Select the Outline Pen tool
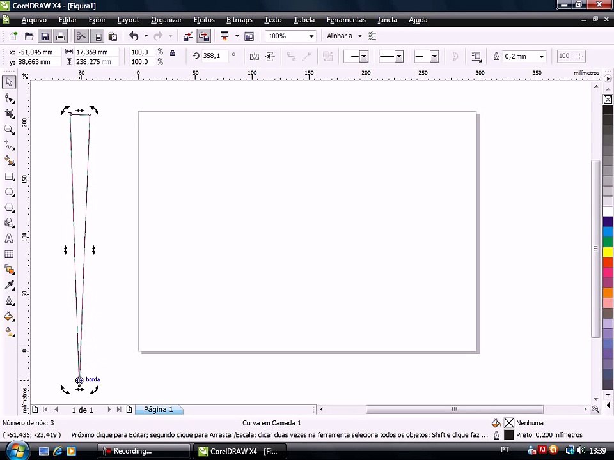The width and height of the screenshot is (614, 460). point(9,301)
